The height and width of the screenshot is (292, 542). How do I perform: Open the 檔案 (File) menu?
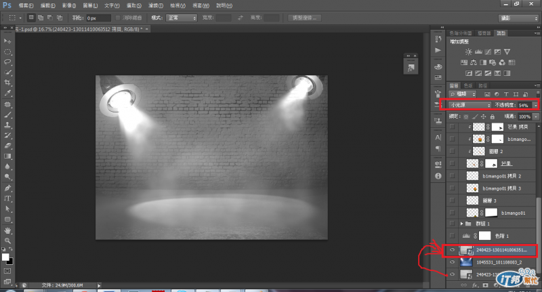(x=26, y=5)
